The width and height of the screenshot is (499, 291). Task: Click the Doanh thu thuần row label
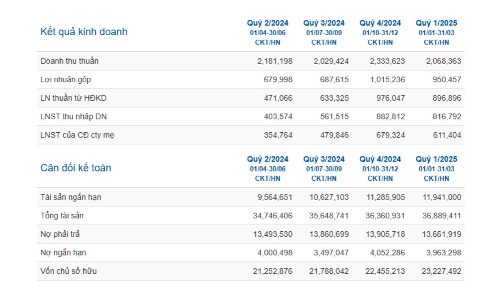tap(70, 61)
